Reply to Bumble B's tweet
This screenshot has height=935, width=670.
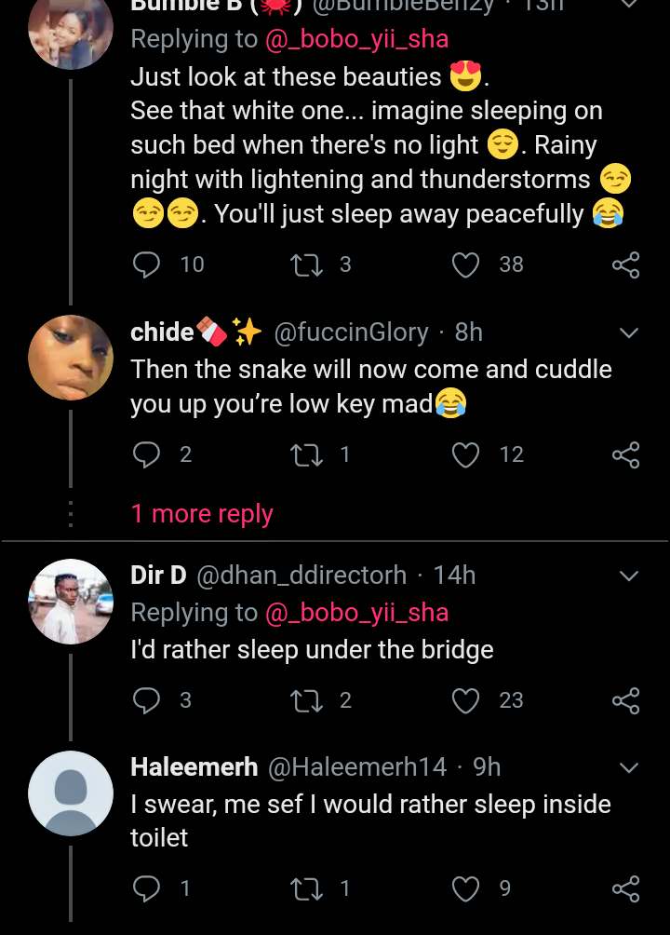pyautogui.click(x=146, y=265)
